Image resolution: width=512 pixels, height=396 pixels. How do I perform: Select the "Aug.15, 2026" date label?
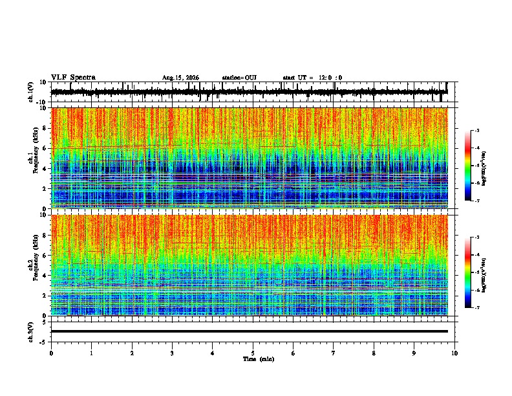coord(180,78)
